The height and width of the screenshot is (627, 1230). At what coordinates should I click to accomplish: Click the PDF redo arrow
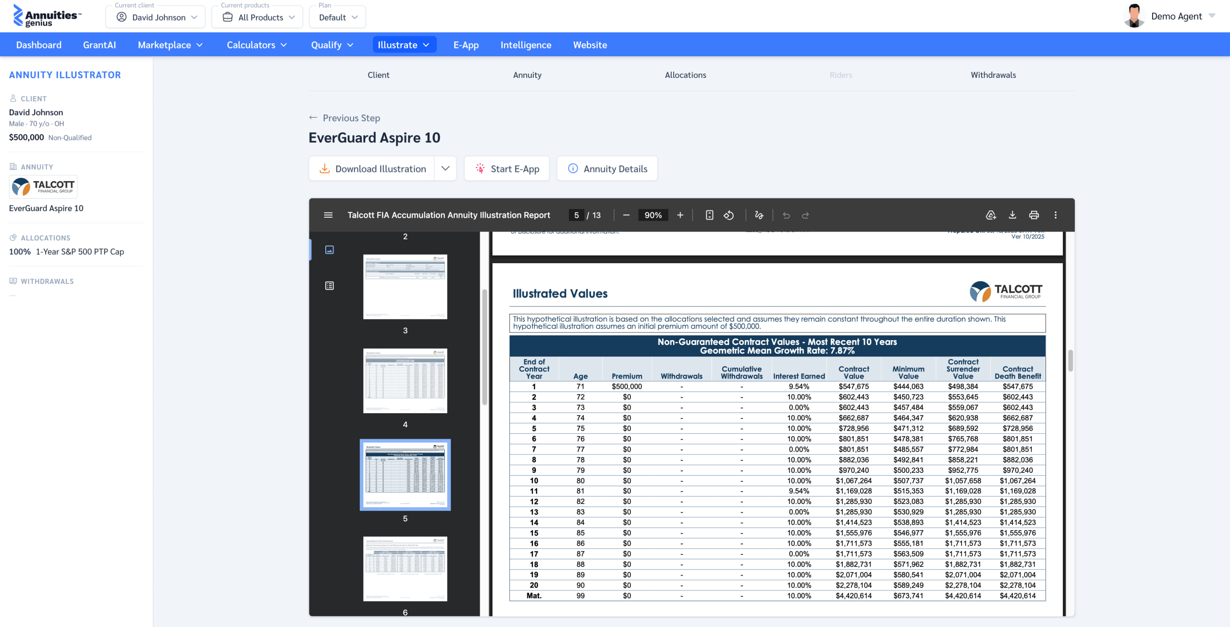[806, 215]
